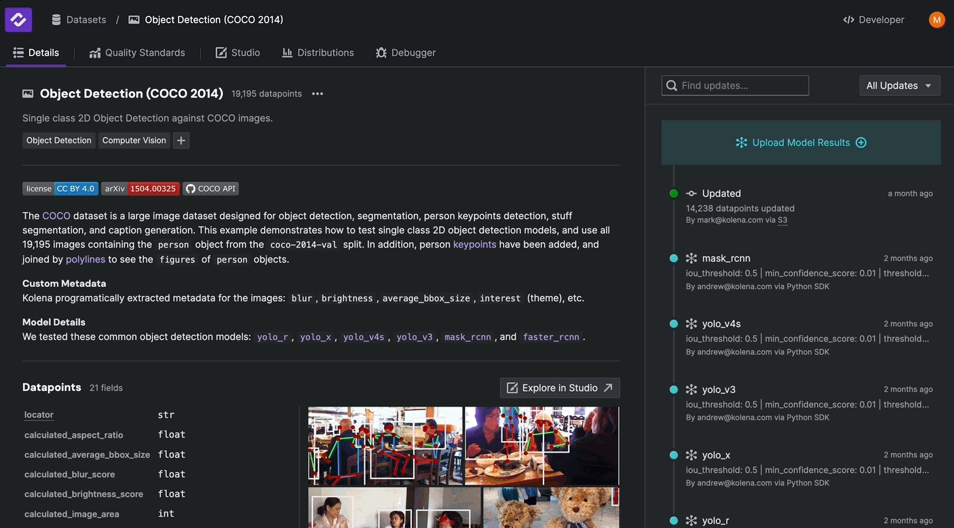The height and width of the screenshot is (528, 954).
Task: Navigate to Datasets via breadcrumb
Action: tap(86, 19)
